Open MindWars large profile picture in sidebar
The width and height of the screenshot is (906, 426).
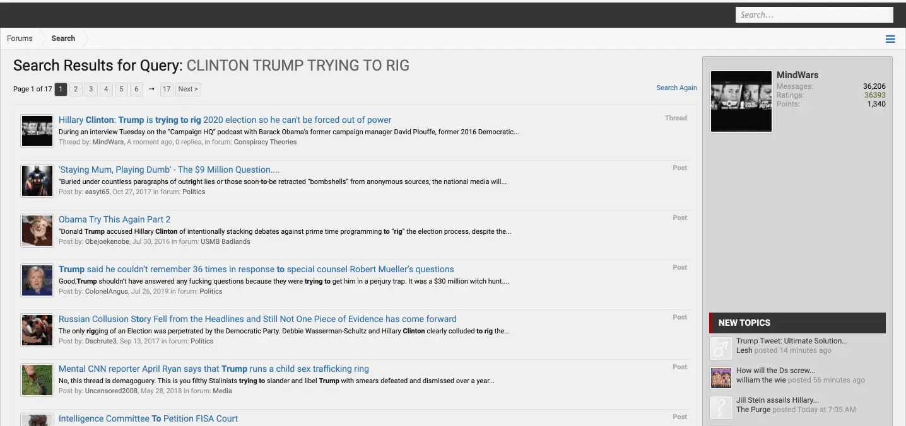[741, 101]
